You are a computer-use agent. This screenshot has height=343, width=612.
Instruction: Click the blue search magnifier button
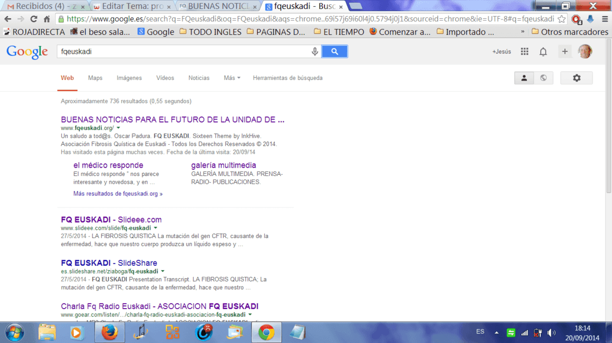334,52
